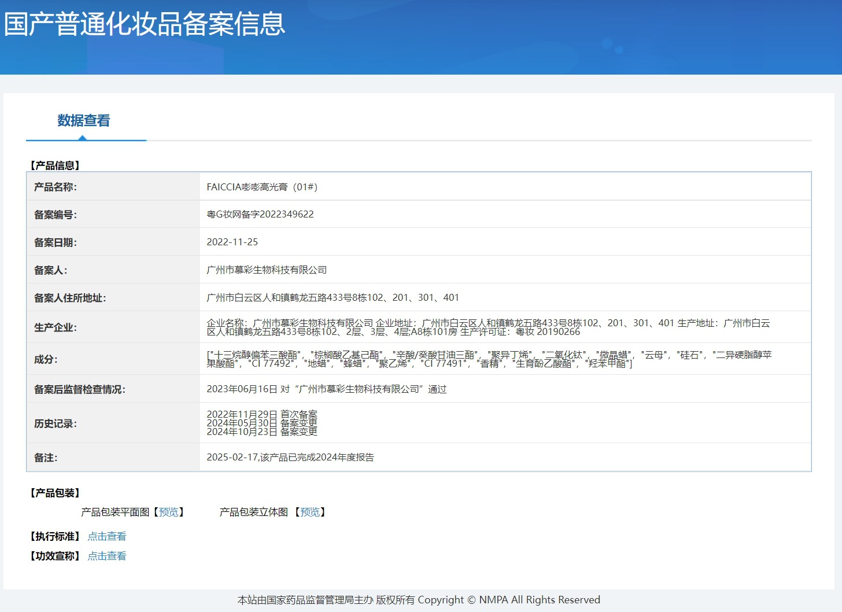Click the 备案人住所地址 row label
This screenshot has width=842, height=612.
coord(70,298)
